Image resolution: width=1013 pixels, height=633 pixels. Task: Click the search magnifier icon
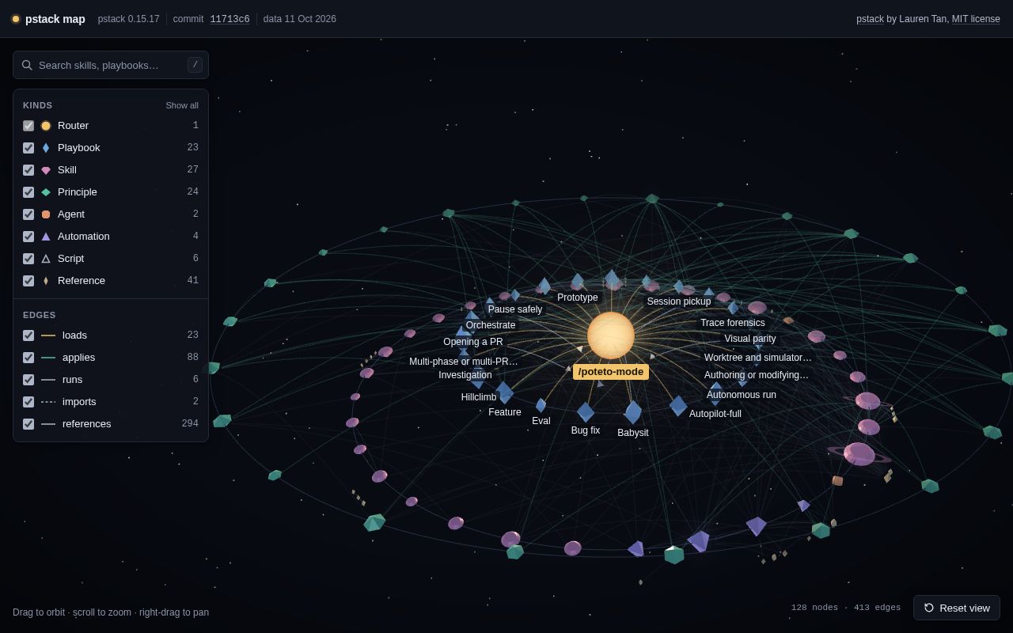[27, 65]
